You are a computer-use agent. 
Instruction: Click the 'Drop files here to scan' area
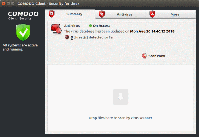121,98
